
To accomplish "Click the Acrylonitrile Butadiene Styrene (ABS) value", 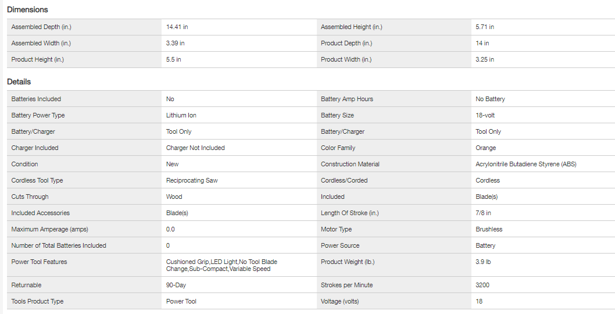I will pyautogui.click(x=525, y=164).
